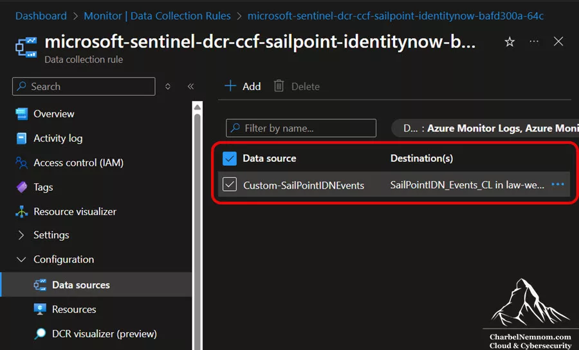The image size is (579, 350).
Task: Open Monitor | Data Collection Rules breadcrumb
Action: [158, 16]
